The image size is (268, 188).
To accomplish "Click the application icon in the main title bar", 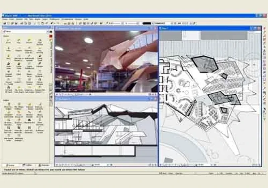I will click(4, 16).
